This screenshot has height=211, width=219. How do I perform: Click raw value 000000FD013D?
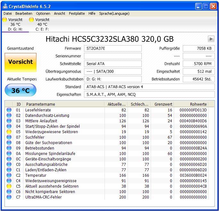coord(193,110)
